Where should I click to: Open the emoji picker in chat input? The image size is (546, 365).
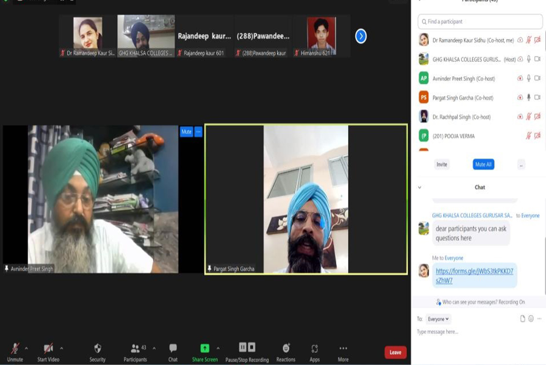point(531,319)
